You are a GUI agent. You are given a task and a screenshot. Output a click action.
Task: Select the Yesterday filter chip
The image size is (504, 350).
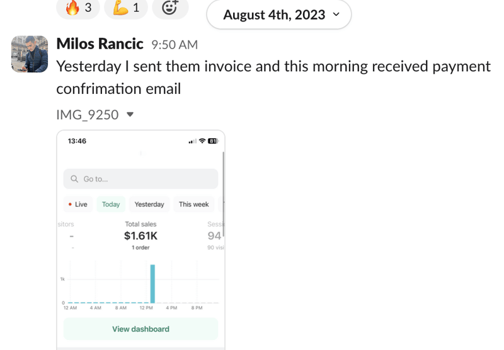click(x=149, y=204)
